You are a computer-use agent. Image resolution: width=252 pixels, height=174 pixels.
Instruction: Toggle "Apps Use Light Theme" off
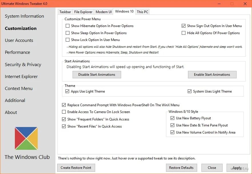pyautogui.click(x=67, y=91)
